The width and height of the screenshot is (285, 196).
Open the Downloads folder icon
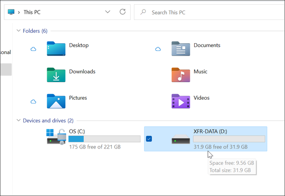(56, 75)
